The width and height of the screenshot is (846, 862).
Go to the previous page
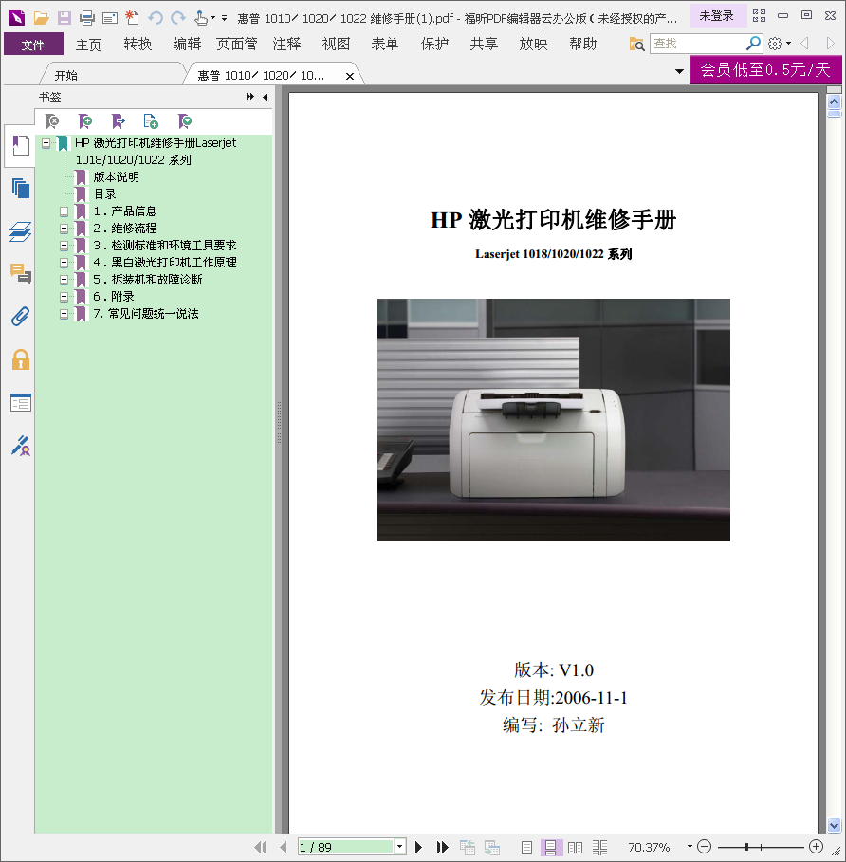click(x=283, y=847)
